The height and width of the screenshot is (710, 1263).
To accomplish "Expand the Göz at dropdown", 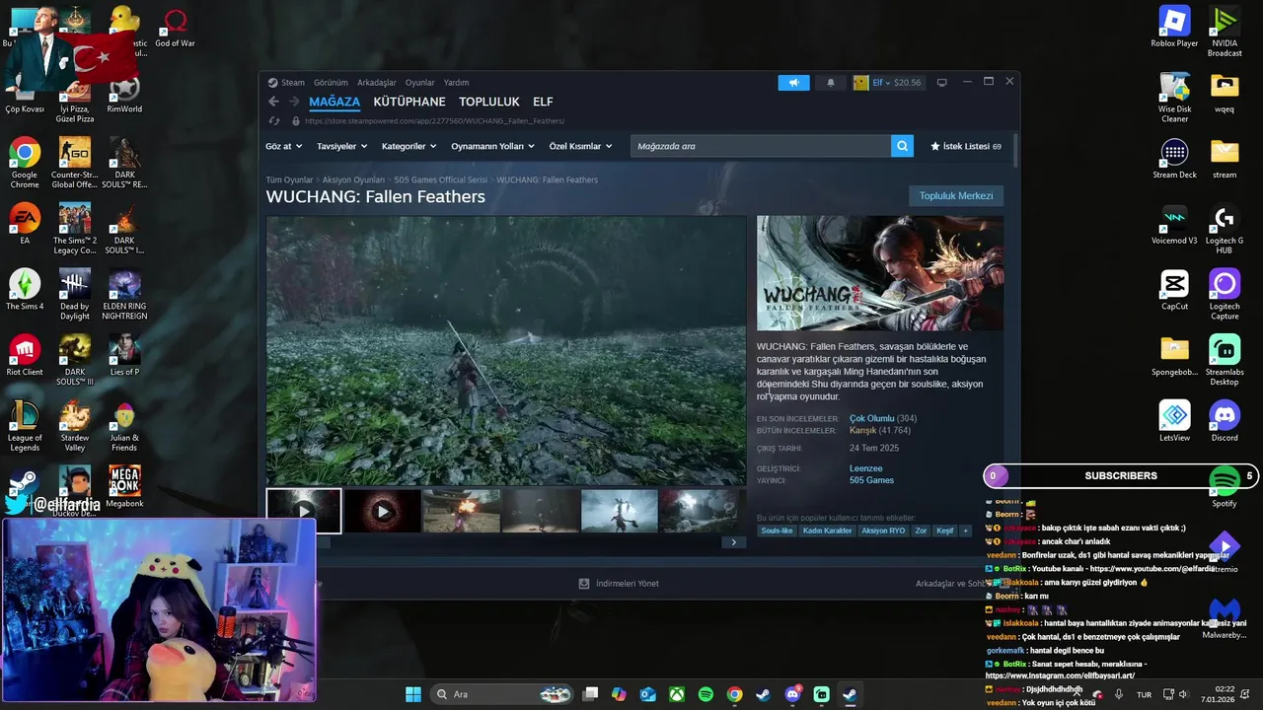I will click(x=283, y=146).
